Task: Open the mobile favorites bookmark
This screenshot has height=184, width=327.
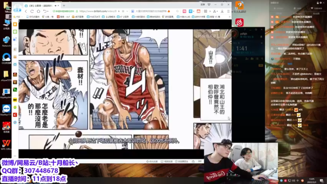Action: pos(33,17)
